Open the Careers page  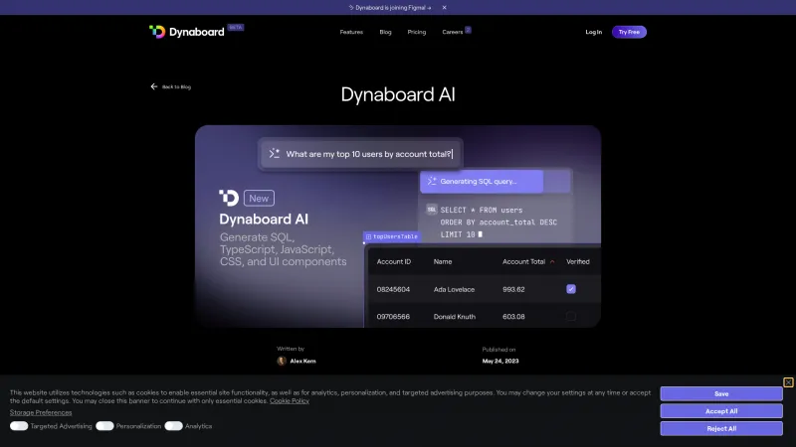point(453,32)
